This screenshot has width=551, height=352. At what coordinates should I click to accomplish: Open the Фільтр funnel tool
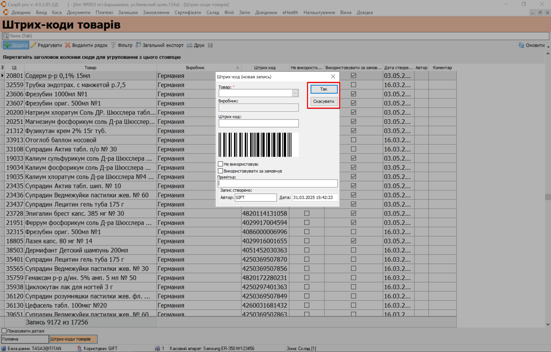coord(113,45)
